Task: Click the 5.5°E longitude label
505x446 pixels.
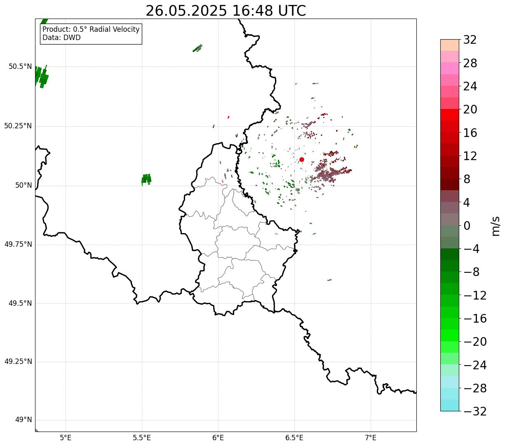Action: coord(142,438)
